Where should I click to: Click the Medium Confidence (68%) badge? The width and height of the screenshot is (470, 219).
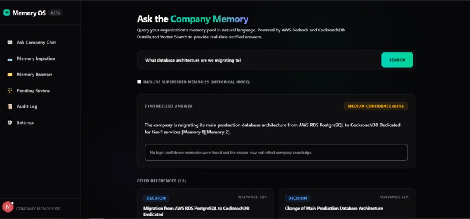pyautogui.click(x=376, y=106)
